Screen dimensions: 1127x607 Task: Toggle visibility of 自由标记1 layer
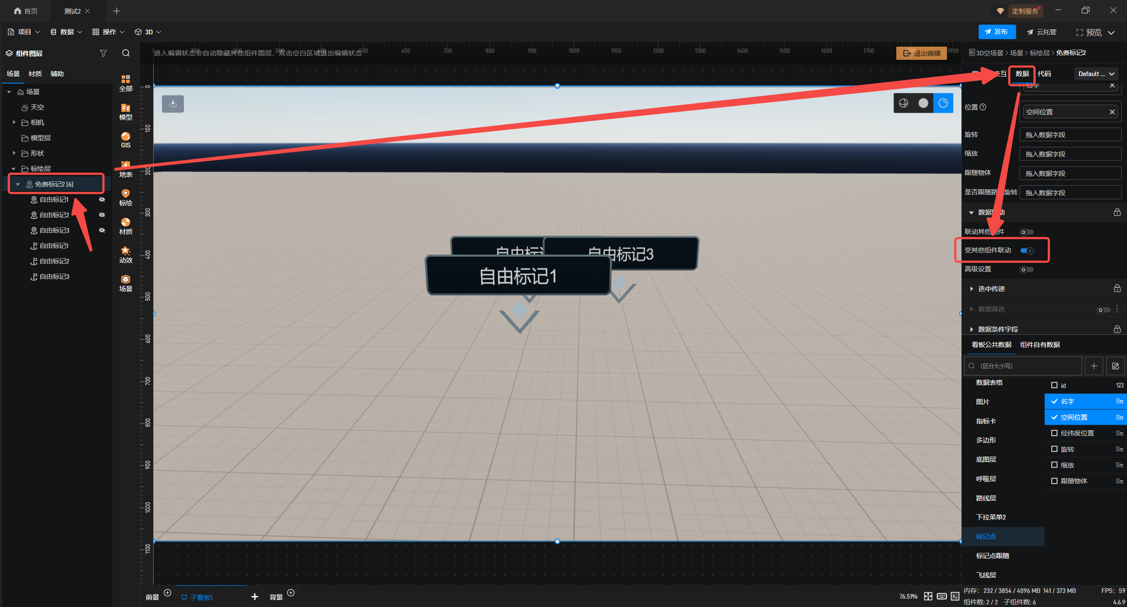pos(102,200)
